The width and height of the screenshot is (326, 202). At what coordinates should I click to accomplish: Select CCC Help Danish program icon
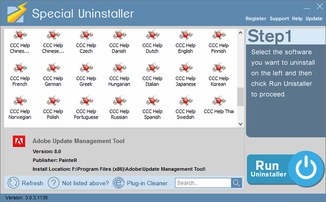(119, 35)
